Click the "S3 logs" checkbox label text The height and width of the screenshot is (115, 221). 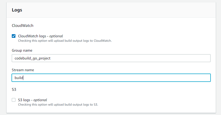coord(25,100)
